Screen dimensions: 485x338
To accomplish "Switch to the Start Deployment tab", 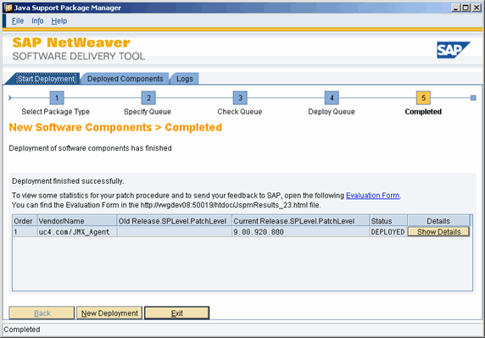I will click(x=46, y=79).
